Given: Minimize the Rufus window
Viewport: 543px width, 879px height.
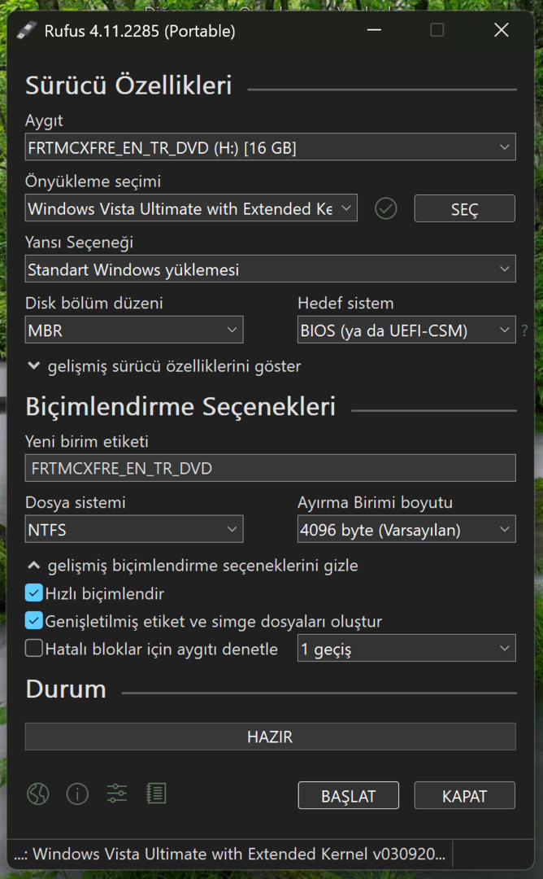Looking at the screenshot, I should pyautogui.click(x=374, y=30).
